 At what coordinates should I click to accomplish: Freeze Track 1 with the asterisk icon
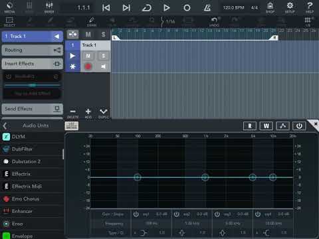[x=72, y=66]
